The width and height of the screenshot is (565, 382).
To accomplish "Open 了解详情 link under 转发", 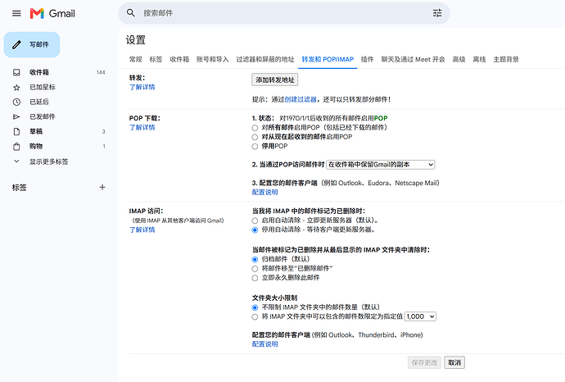I will (x=142, y=87).
